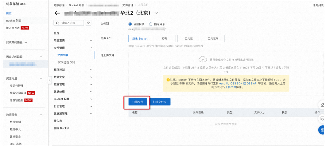Expand 数据处理 menu section

[x=91, y=92]
